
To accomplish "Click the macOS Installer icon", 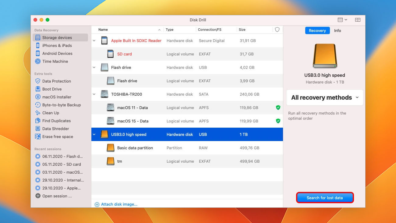I will click(38, 97).
